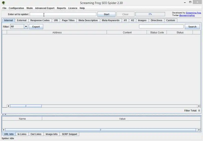Focus the search text field beside Search

(161, 27)
